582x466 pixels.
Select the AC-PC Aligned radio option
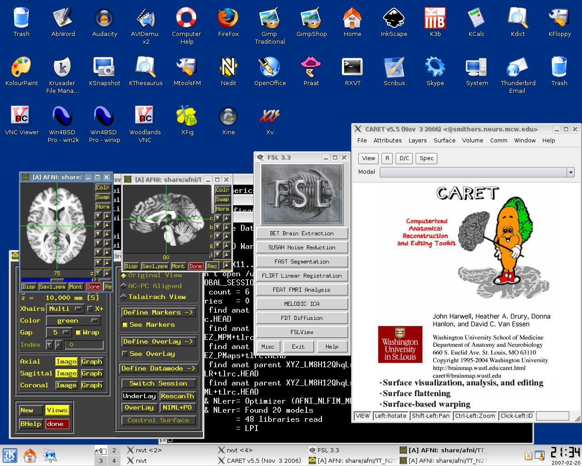point(152,286)
